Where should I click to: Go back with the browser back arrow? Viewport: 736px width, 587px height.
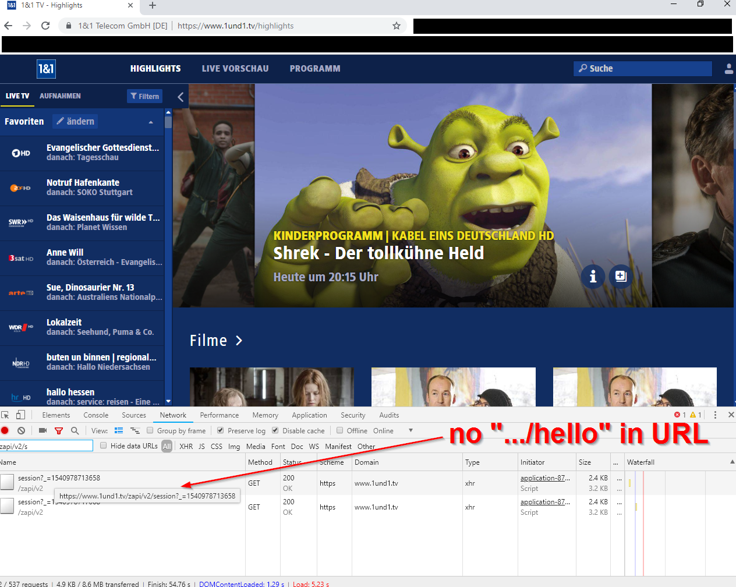8,26
